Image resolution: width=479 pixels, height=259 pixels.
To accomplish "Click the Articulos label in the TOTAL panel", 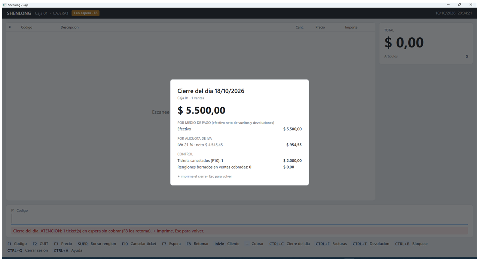I will [391, 56].
